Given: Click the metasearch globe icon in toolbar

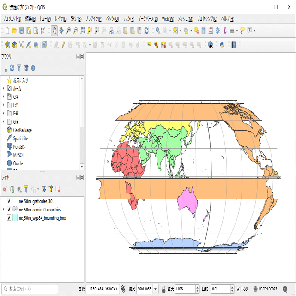Looking at the screenshot, I should click(211, 45).
